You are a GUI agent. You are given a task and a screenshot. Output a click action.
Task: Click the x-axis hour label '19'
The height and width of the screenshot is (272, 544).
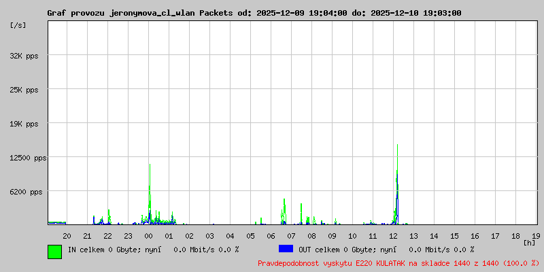coord(536,236)
